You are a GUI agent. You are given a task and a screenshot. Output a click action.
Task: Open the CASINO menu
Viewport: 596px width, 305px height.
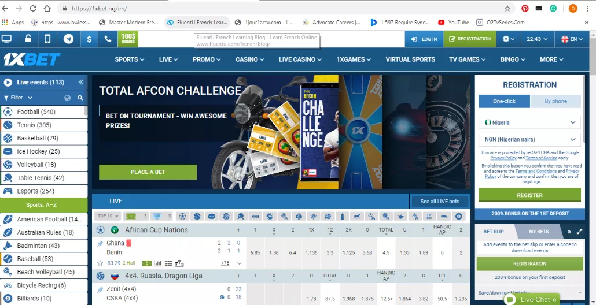250,59
